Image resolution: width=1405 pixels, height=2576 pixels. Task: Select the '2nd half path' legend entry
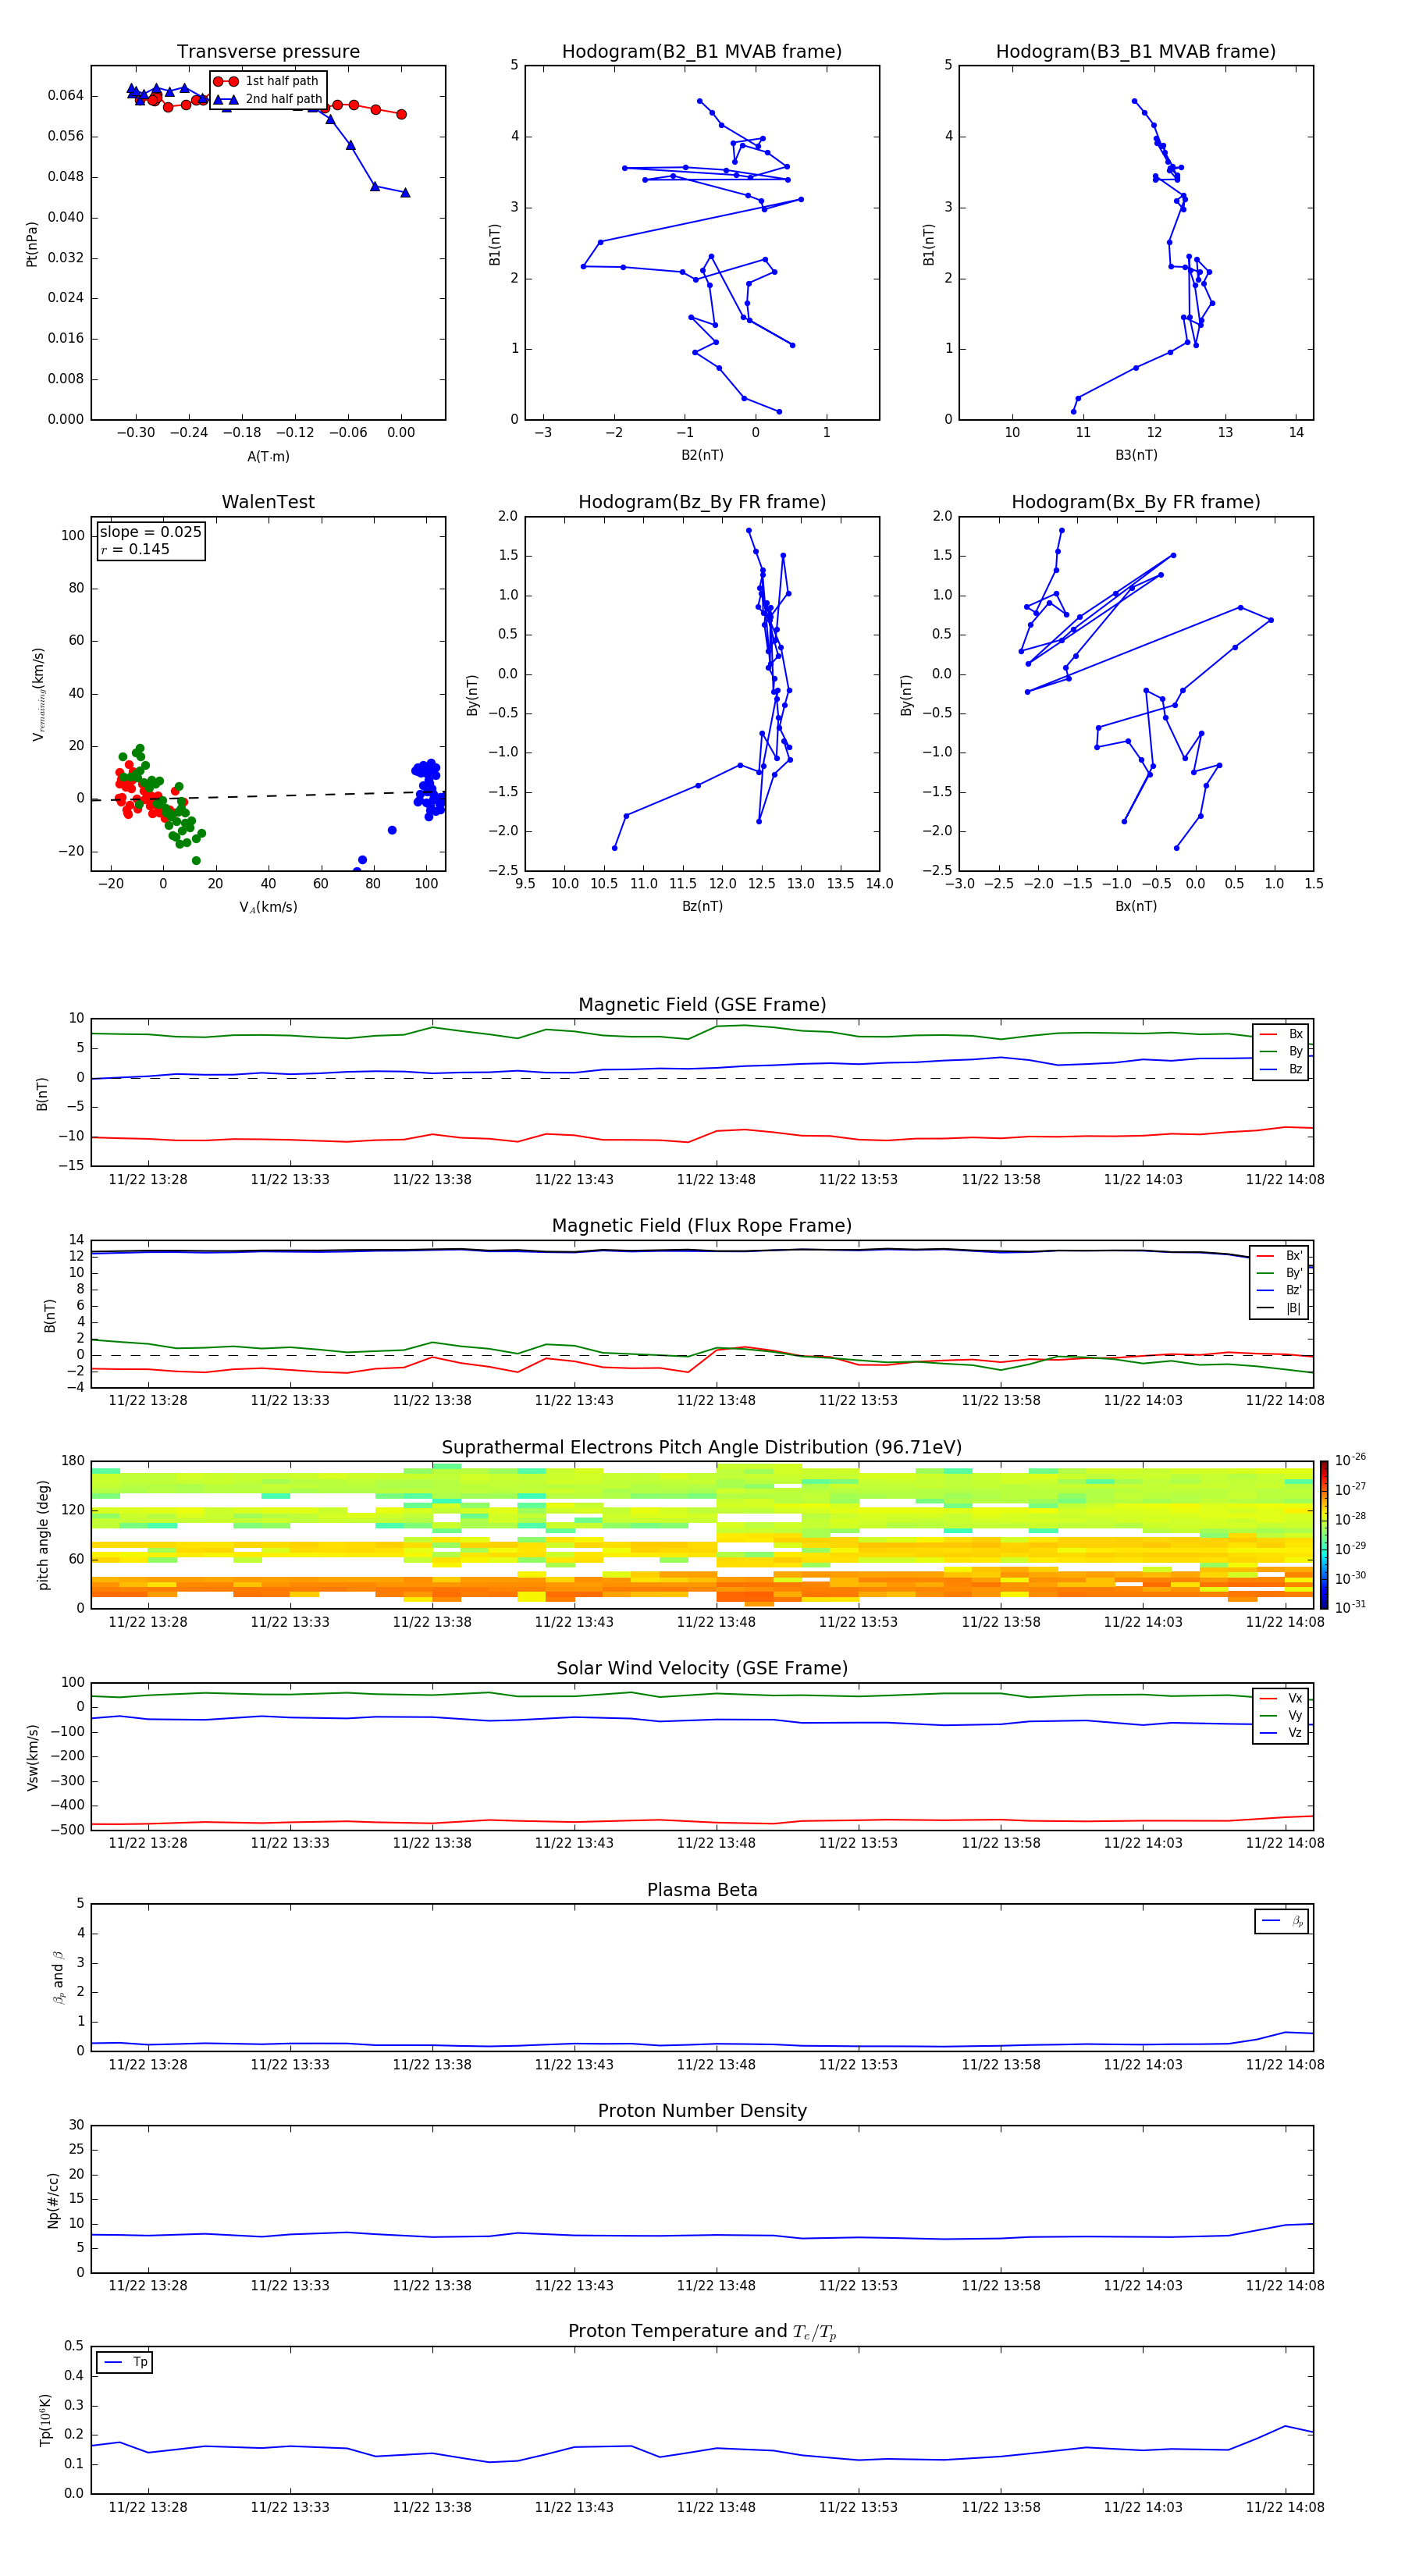coord(267,99)
